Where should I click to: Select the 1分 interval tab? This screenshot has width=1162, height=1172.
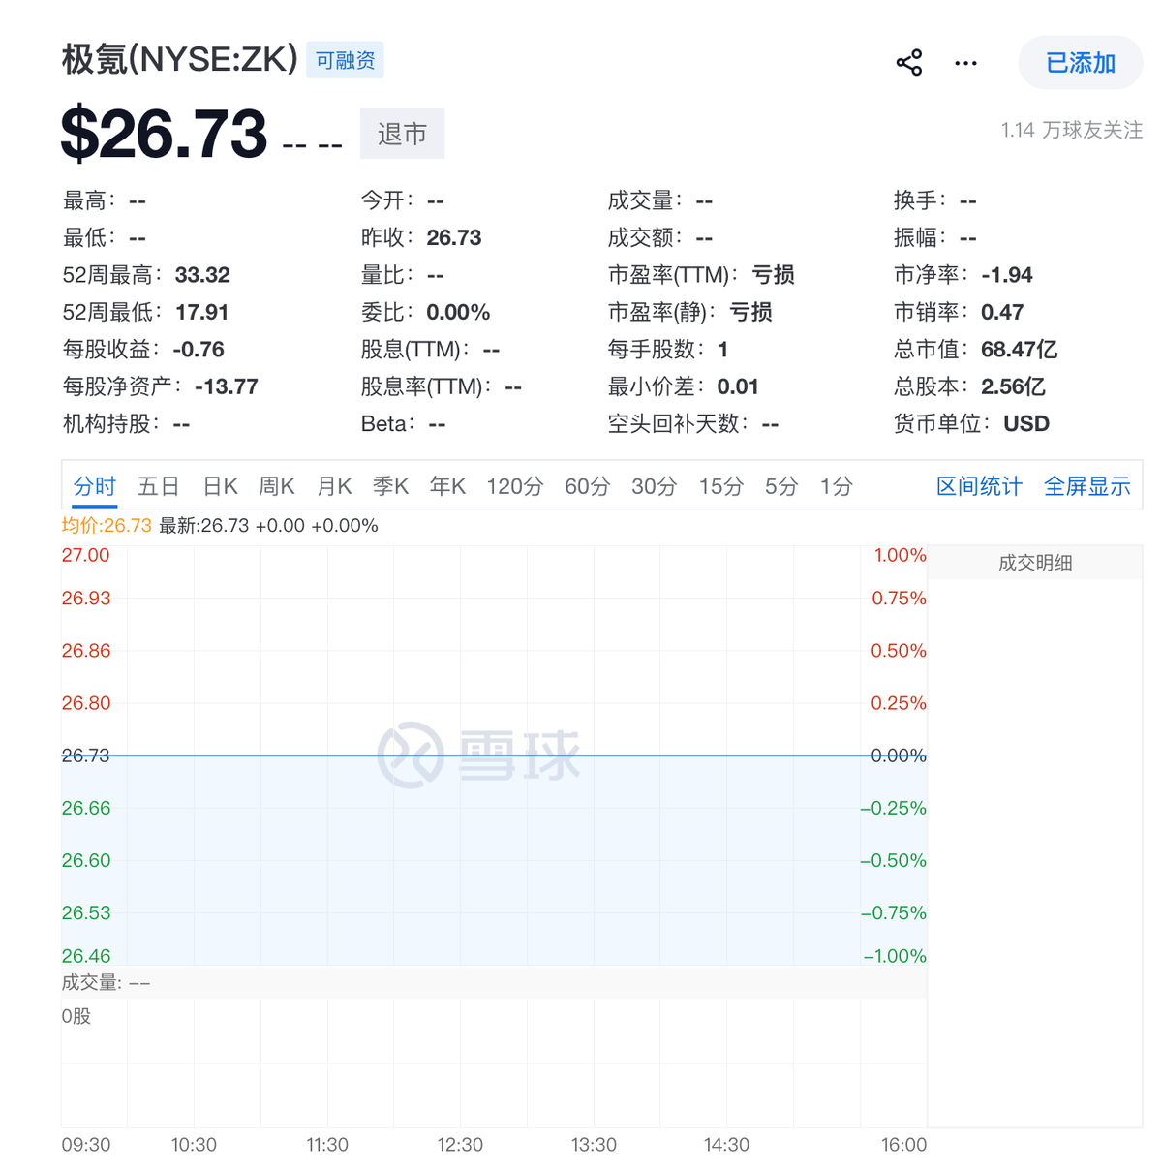pyautogui.click(x=836, y=487)
